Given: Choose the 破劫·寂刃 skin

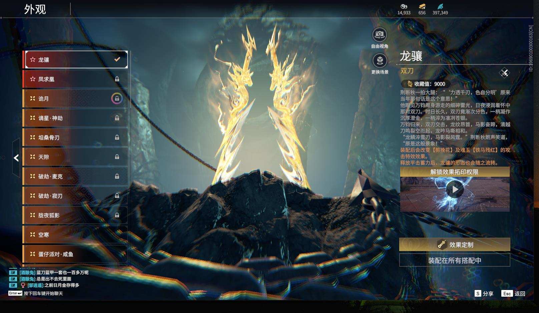Looking at the screenshot, I should [76, 196].
